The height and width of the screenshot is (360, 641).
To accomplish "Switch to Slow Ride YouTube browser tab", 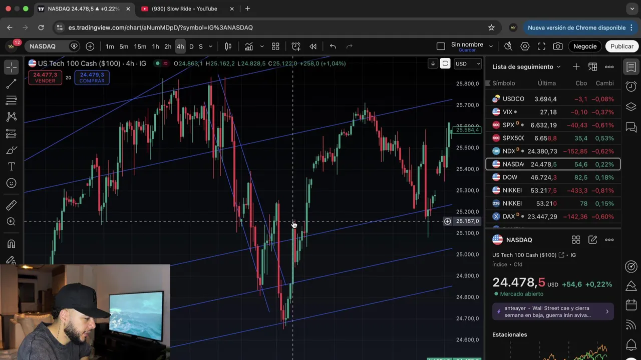I will point(184,8).
